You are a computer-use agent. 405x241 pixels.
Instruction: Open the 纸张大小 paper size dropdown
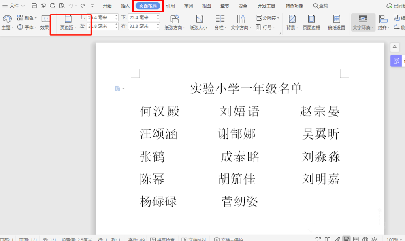pyautogui.click(x=200, y=22)
